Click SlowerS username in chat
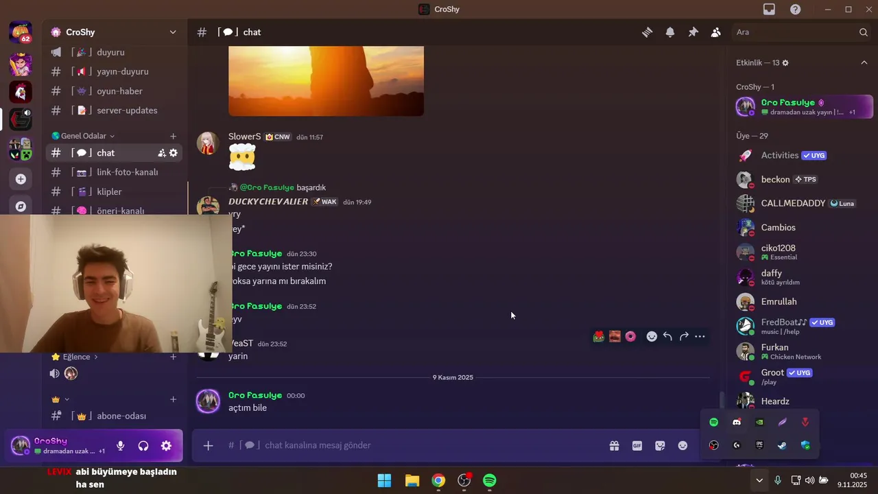The width and height of the screenshot is (878, 494). pyautogui.click(x=245, y=137)
